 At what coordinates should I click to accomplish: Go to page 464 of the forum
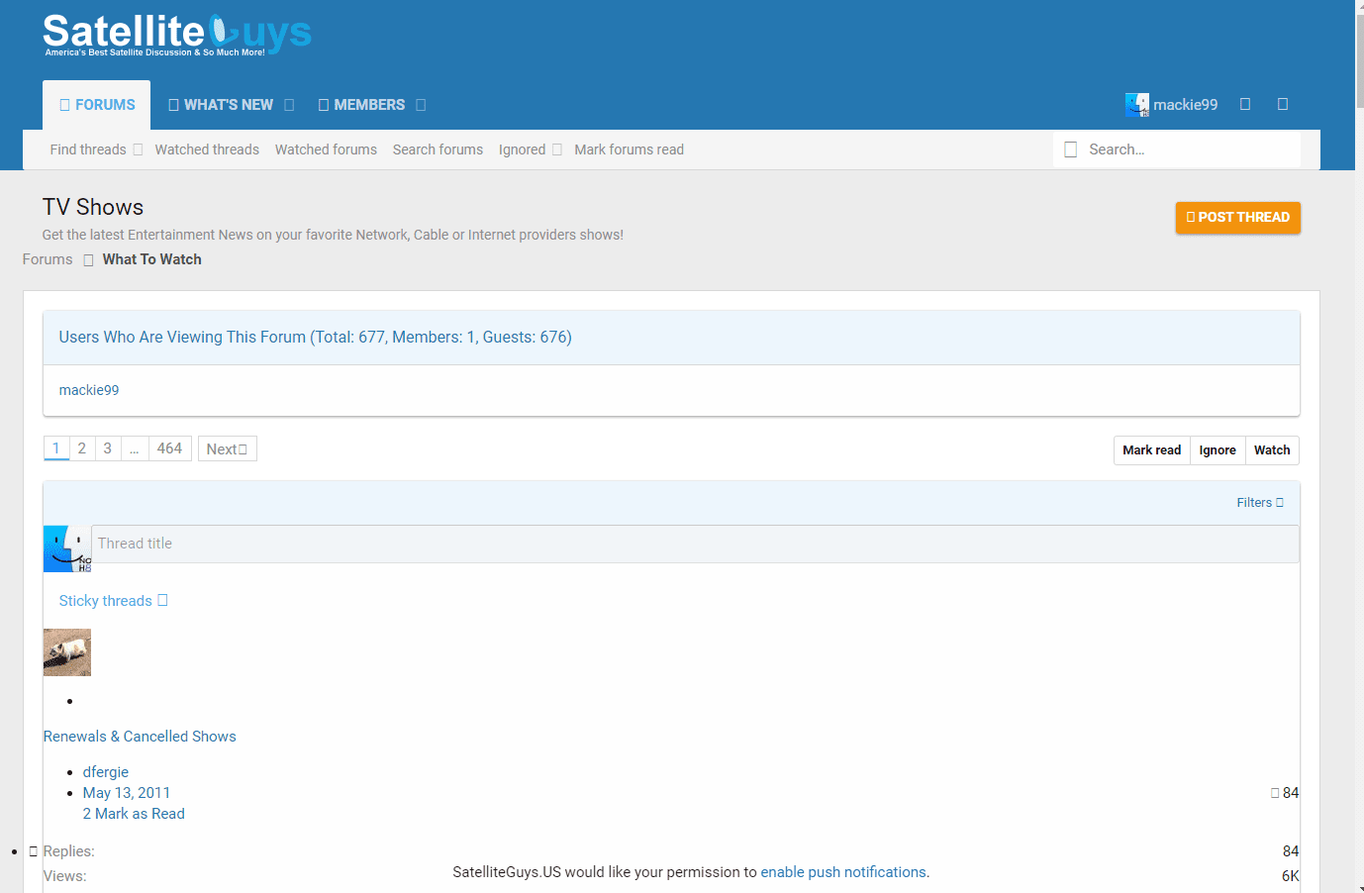coord(169,448)
